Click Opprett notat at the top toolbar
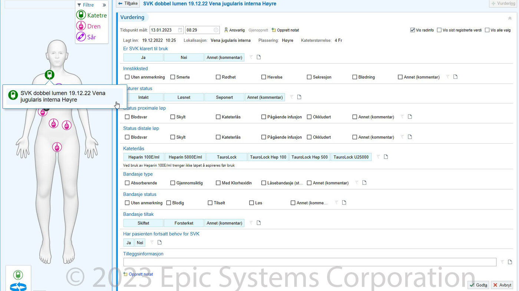 [285, 30]
